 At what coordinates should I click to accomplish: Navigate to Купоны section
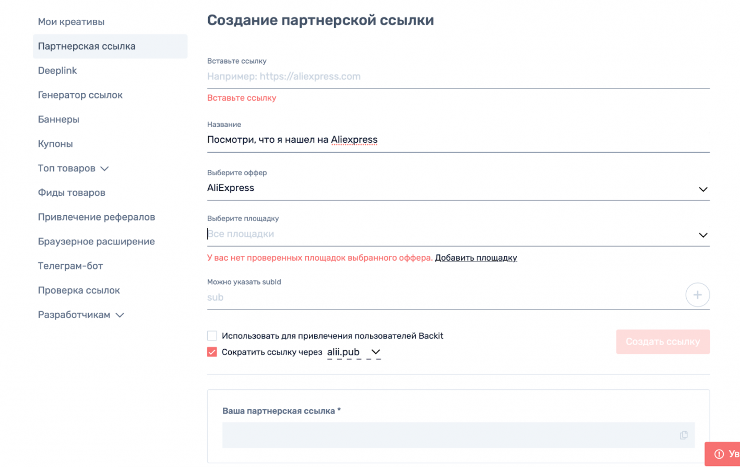point(55,144)
